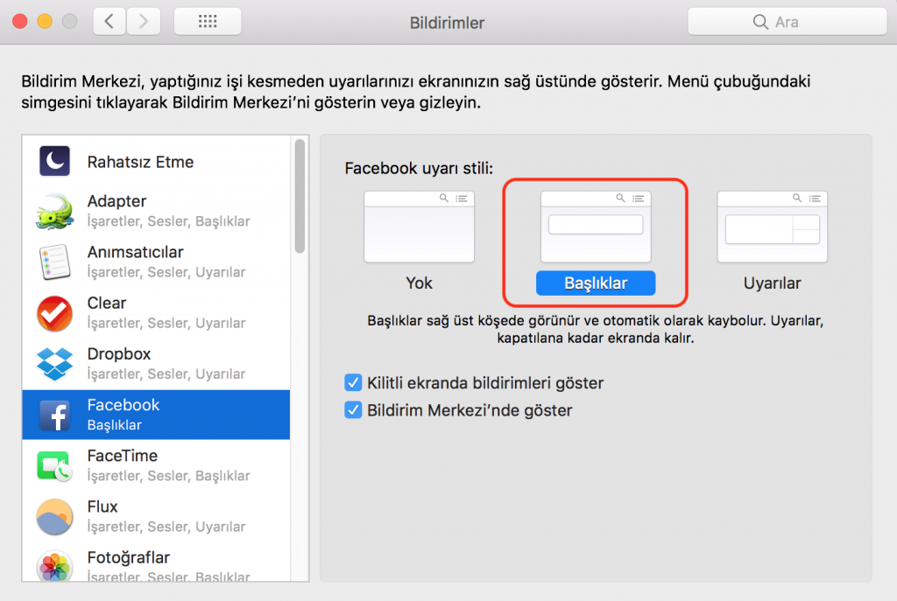897x601 pixels.
Task: Click the Adapter app icon
Action: pyautogui.click(x=54, y=212)
